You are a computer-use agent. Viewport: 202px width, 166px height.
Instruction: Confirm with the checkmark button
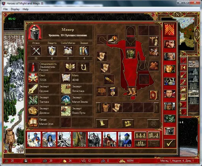pos(170,143)
